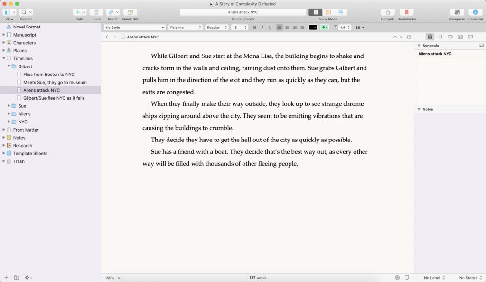Click the Insert paperclip icon
The image size is (486, 282).
coord(111,12)
